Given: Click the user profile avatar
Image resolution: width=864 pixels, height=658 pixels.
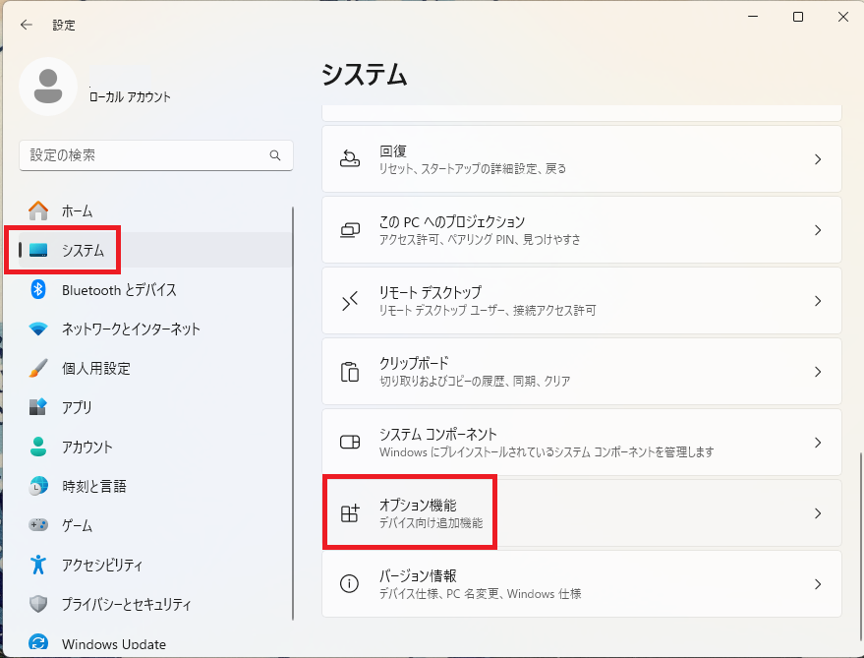Looking at the screenshot, I should (48, 87).
